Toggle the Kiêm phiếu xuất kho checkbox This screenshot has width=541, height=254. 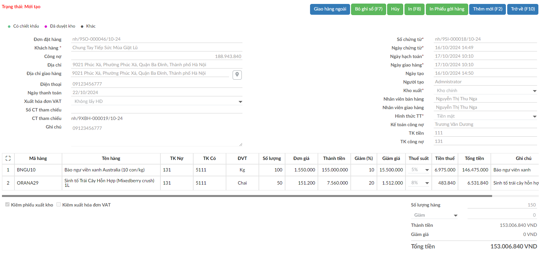click(x=7, y=205)
